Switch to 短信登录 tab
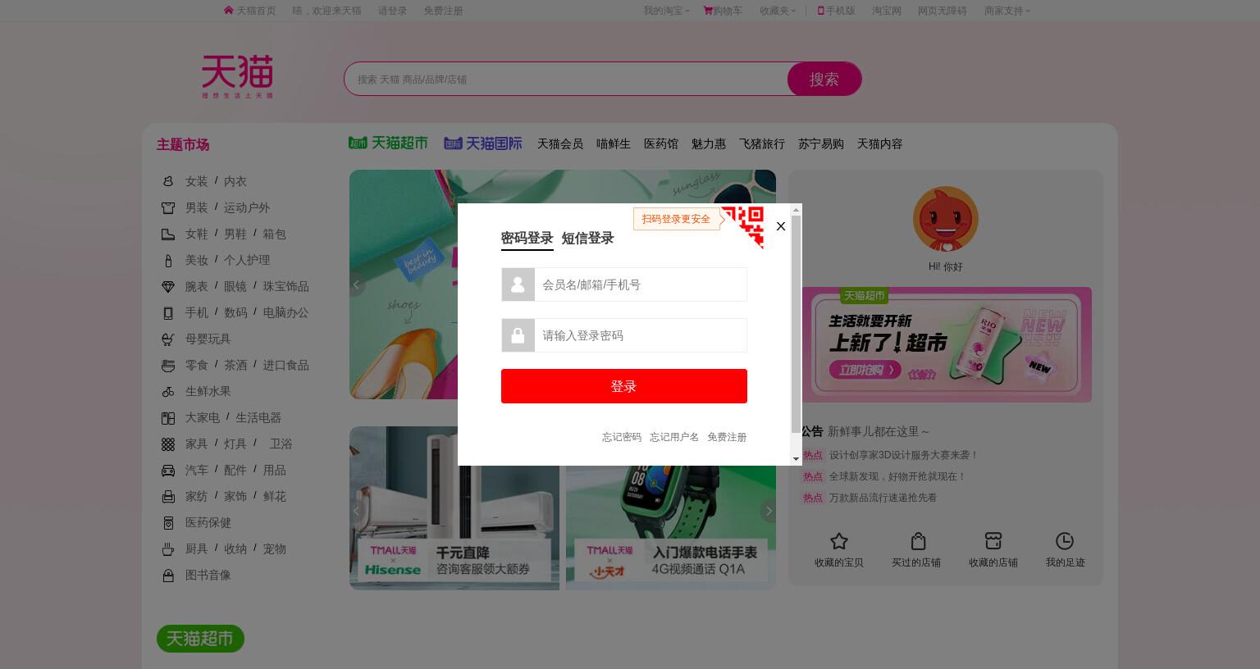Viewport: 1260px width, 669px height. (587, 239)
